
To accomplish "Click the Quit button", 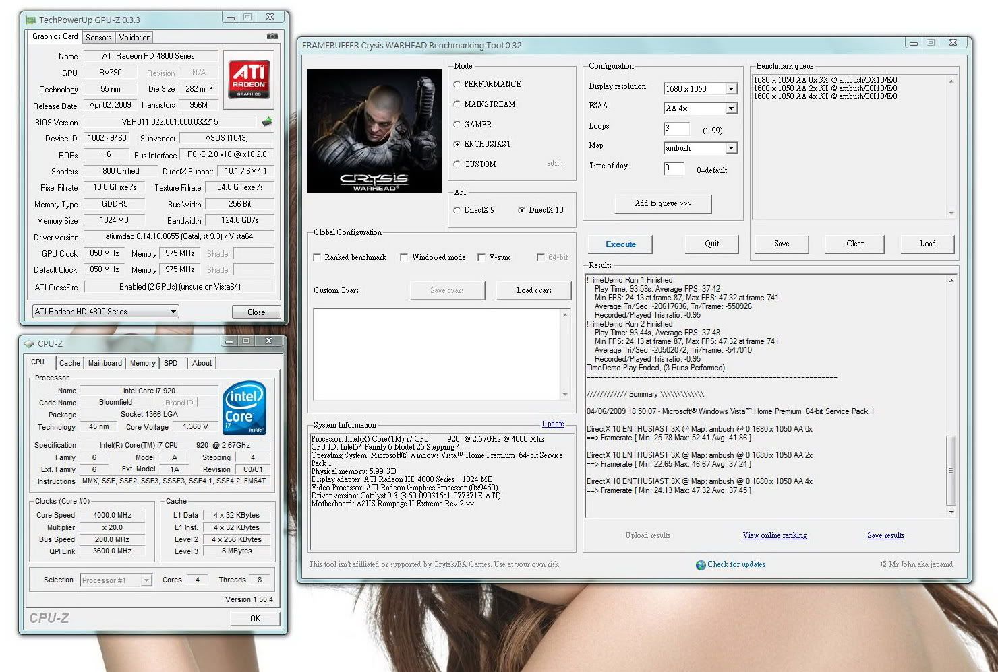I will 712,244.
